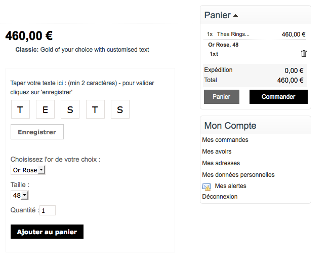Image resolution: width=331 pixels, height=261 pixels.
Task: Open Mes commandes link
Action: [x=225, y=140]
